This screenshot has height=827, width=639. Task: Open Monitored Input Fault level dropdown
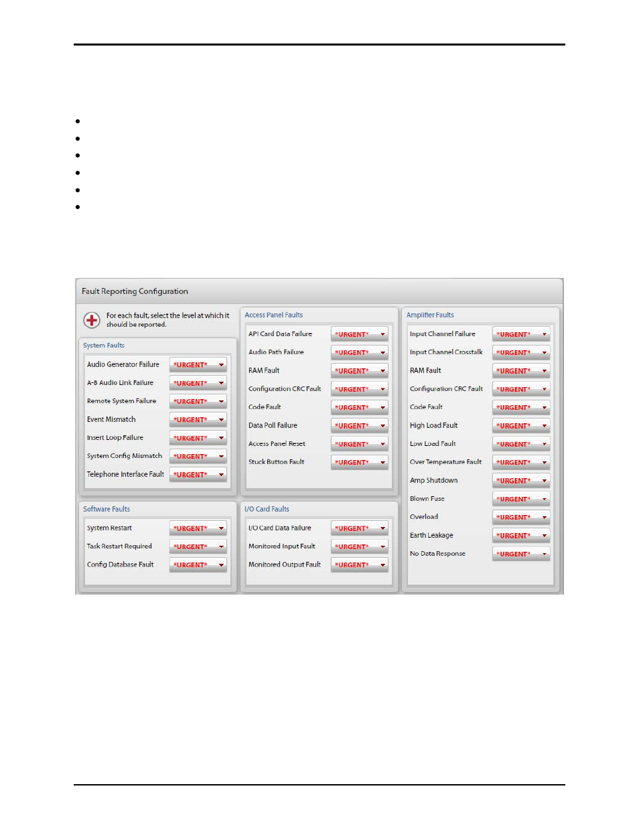360,546
